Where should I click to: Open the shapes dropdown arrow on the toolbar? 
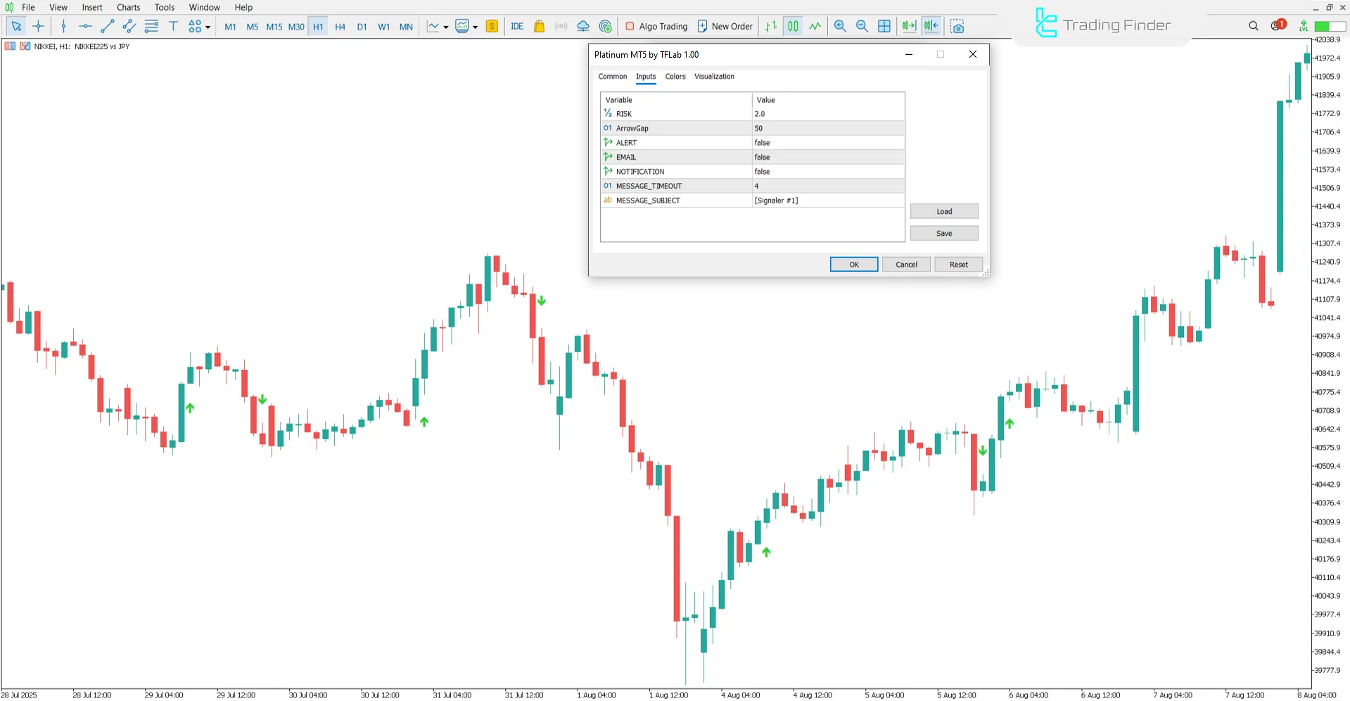click(208, 26)
